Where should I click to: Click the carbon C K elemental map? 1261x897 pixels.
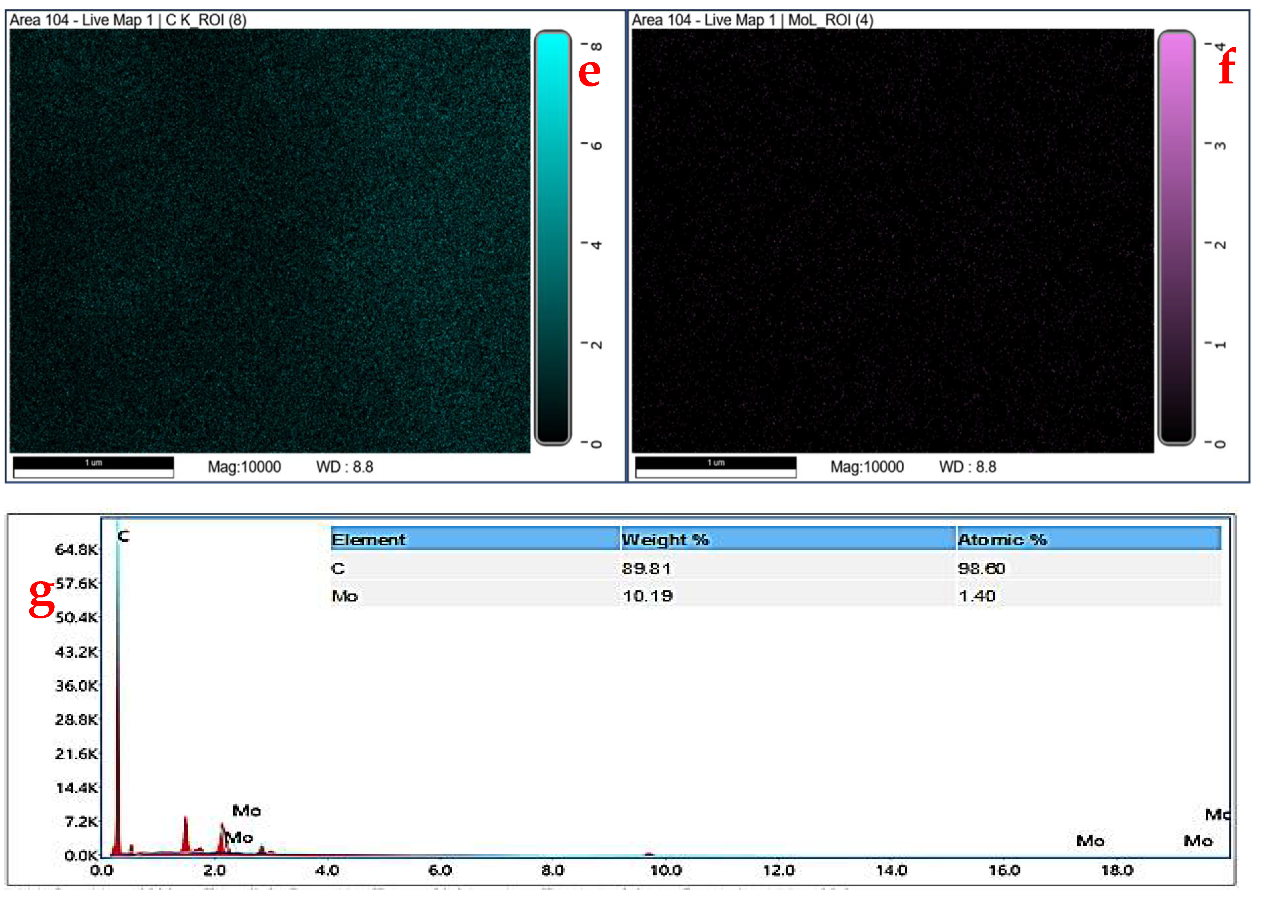tap(270, 241)
